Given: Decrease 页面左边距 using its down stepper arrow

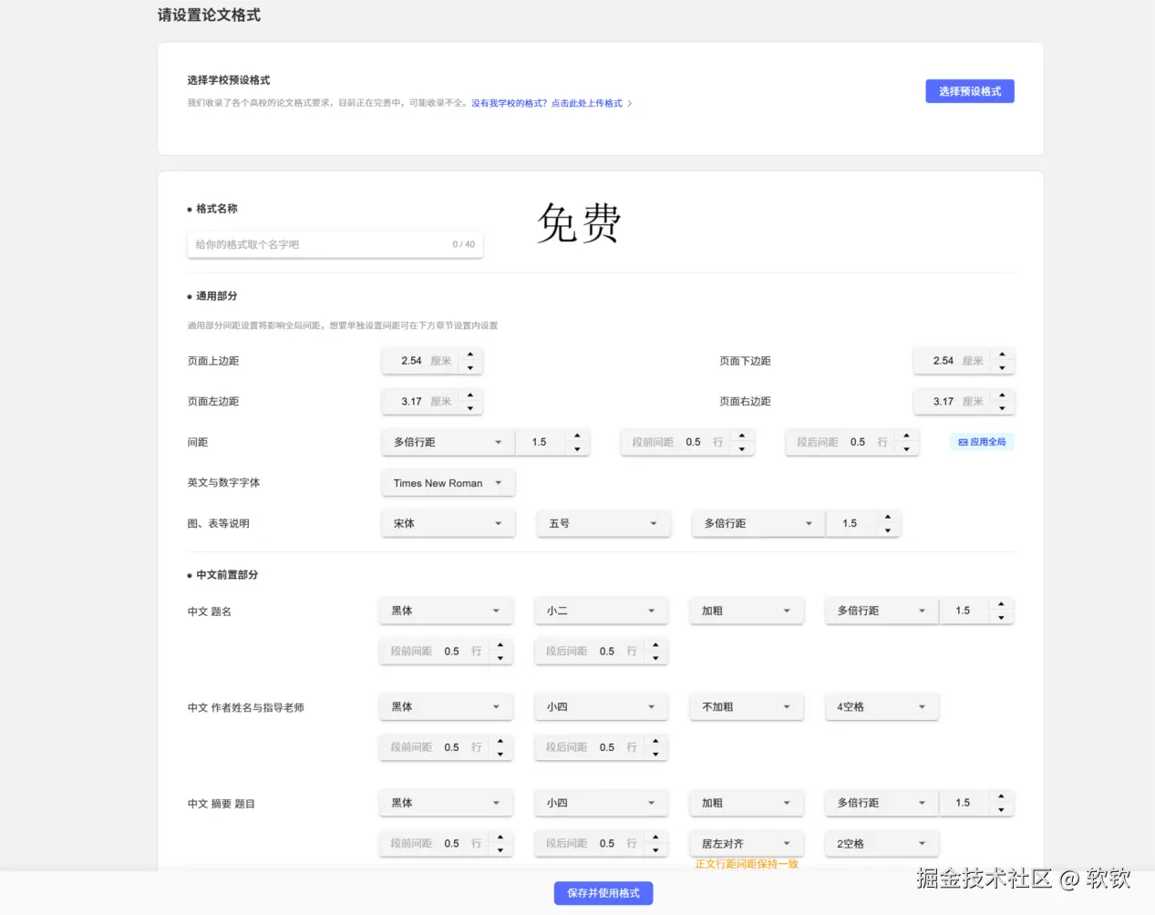Looking at the screenshot, I should [x=470, y=406].
